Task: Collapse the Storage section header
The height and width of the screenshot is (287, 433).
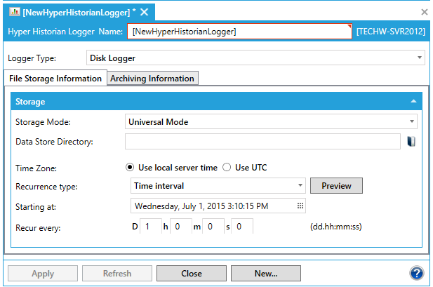Action: click(414, 102)
